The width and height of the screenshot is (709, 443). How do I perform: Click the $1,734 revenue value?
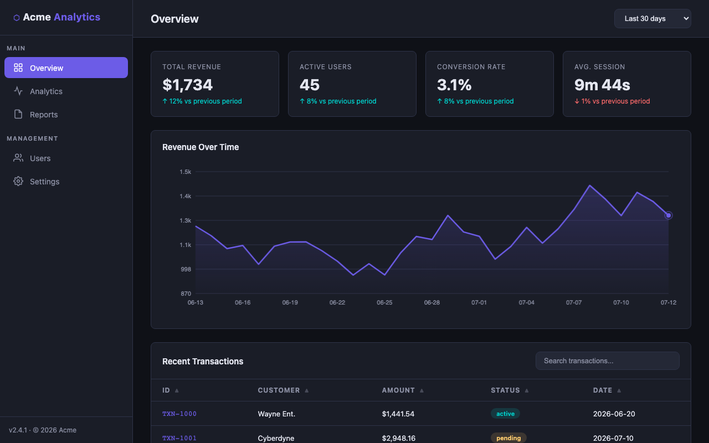187,85
